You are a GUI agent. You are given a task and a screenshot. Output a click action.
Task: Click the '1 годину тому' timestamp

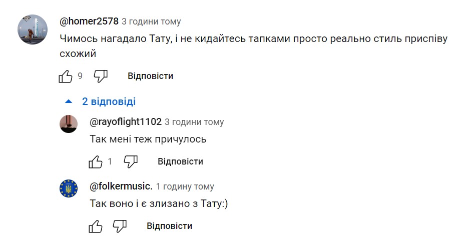pyautogui.click(x=185, y=186)
